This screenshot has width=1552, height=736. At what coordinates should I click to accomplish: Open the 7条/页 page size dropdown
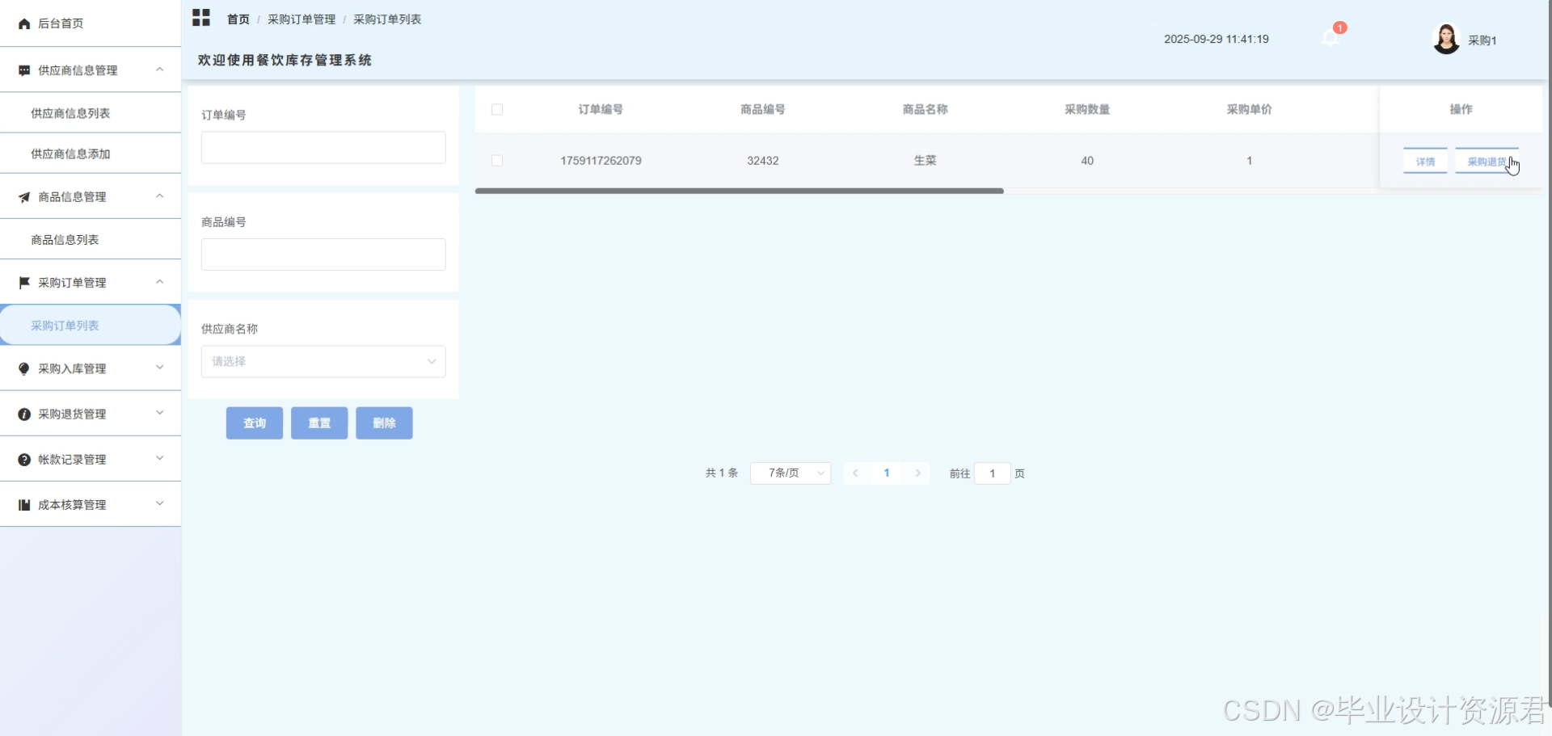point(791,473)
